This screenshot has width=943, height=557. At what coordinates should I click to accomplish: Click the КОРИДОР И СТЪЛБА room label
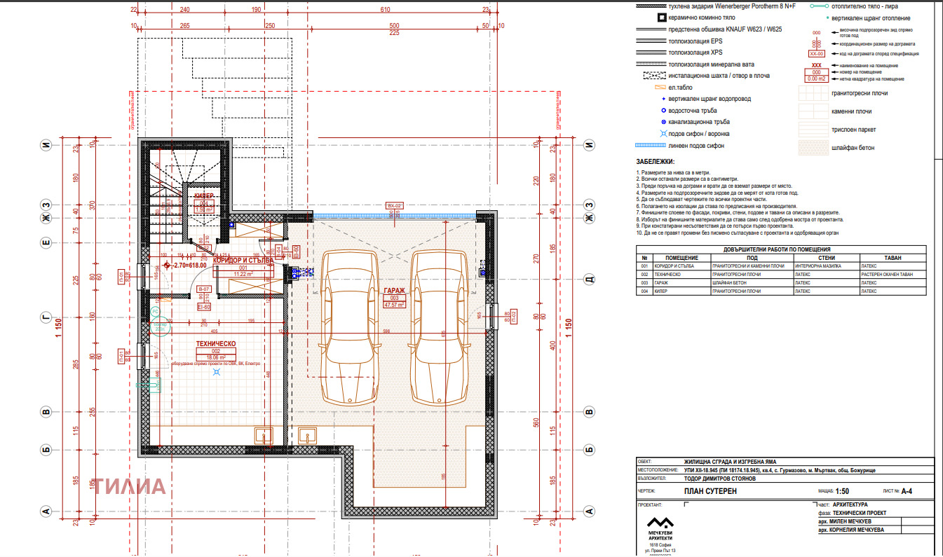click(x=243, y=260)
